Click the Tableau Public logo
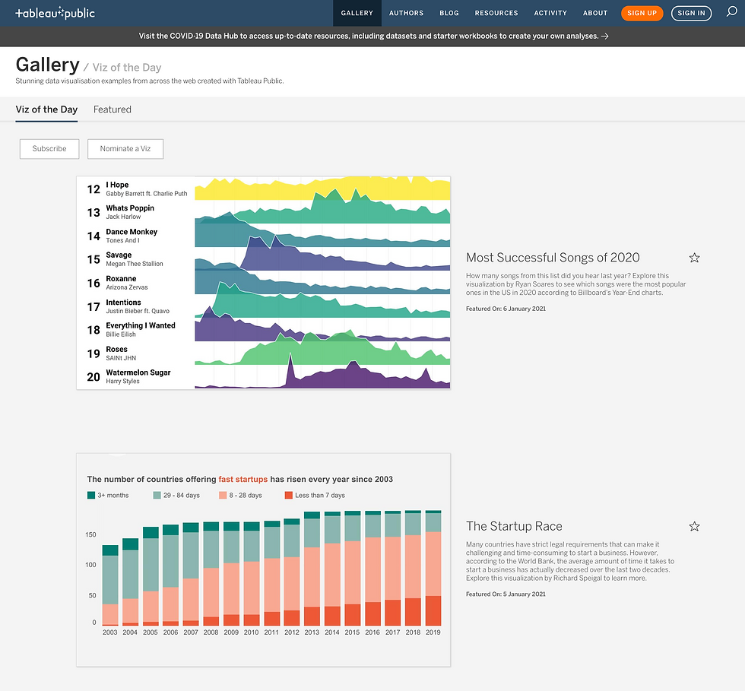Viewport: 745px width, 691px height. (x=55, y=13)
